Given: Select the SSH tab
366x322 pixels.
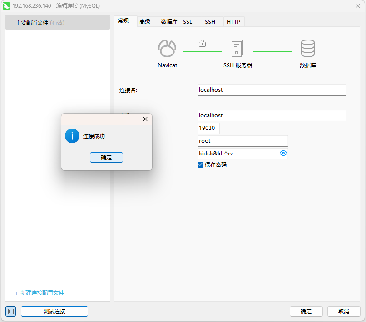Looking at the screenshot, I should click(210, 21).
